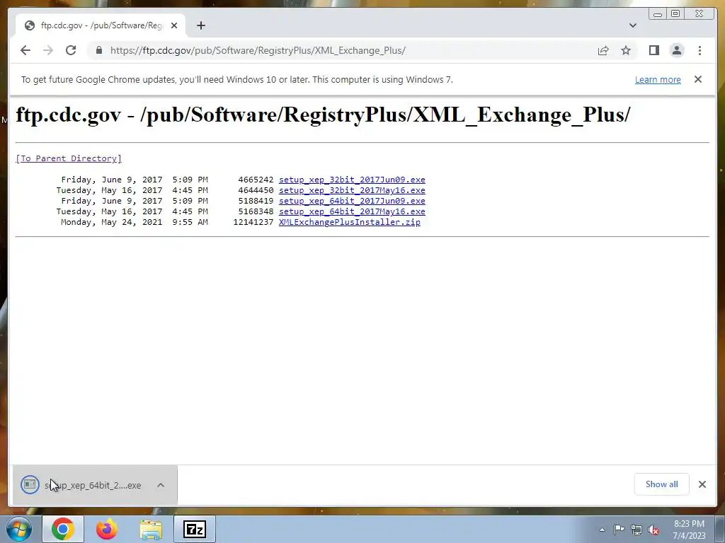Click the page heading ftp.cdc.gov path
The image size is (725, 543).
[x=323, y=115]
